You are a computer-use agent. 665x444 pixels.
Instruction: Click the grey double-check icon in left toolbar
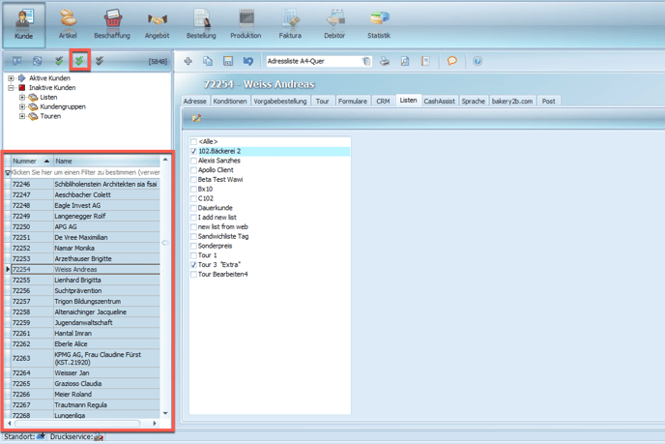[x=100, y=61]
